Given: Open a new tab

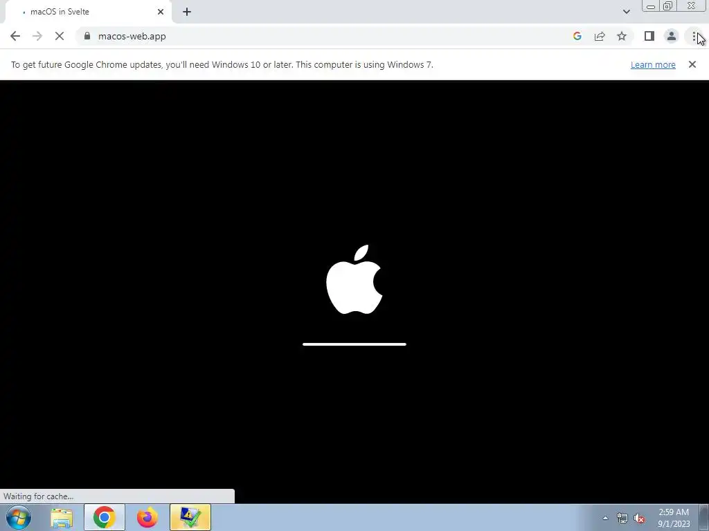Looking at the screenshot, I should [187, 12].
